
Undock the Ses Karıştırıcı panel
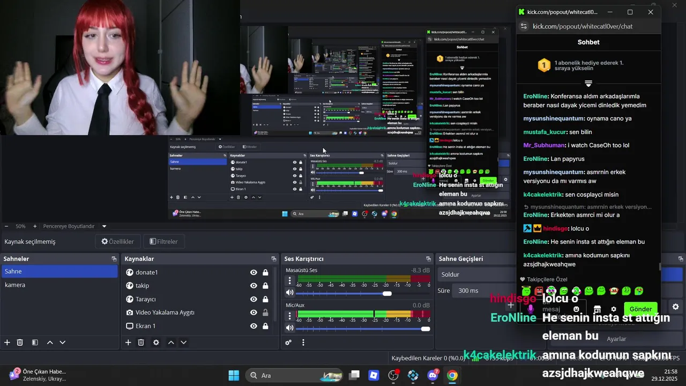(428, 259)
